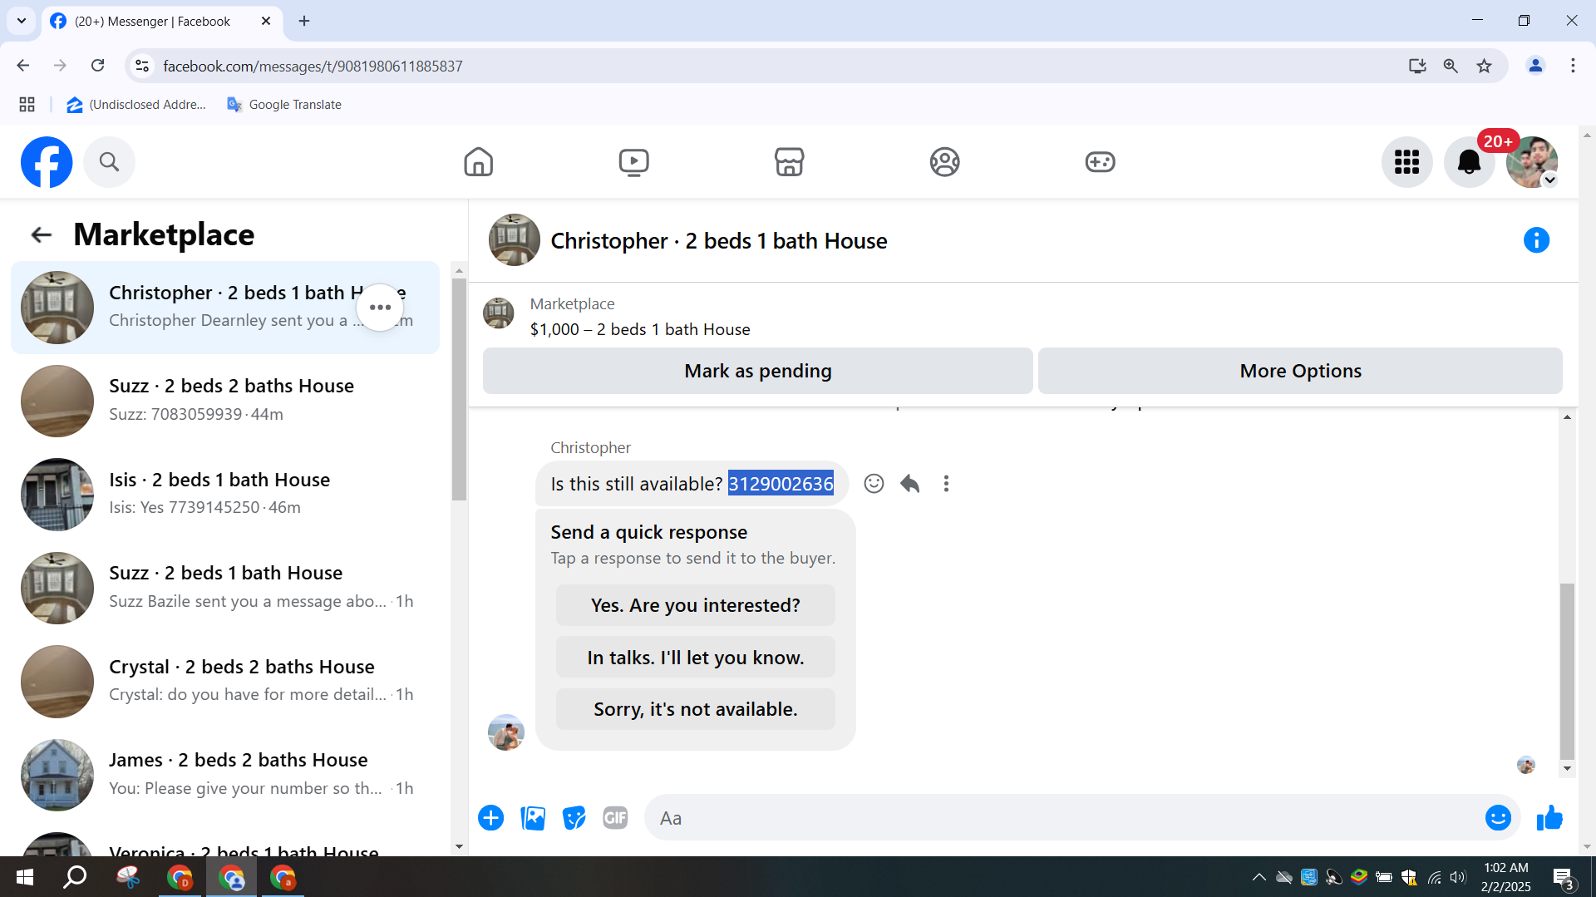
Task: Open the account profile picture menu
Action: point(1531,161)
